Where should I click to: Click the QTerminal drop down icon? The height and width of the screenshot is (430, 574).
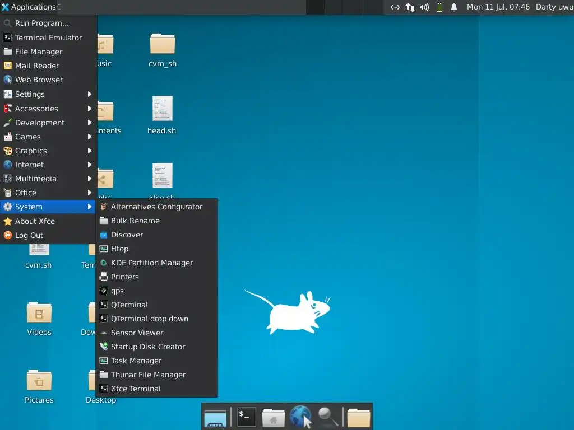[x=104, y=319]
